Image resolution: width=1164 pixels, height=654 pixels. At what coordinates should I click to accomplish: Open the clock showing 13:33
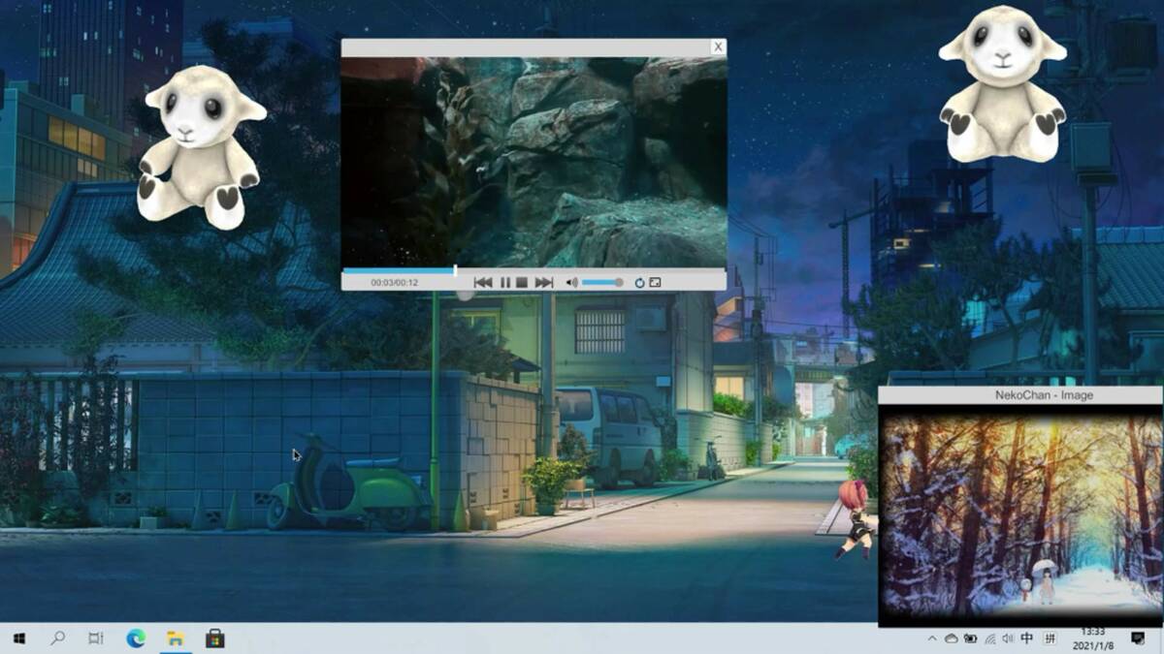[x=1092, y=638]
